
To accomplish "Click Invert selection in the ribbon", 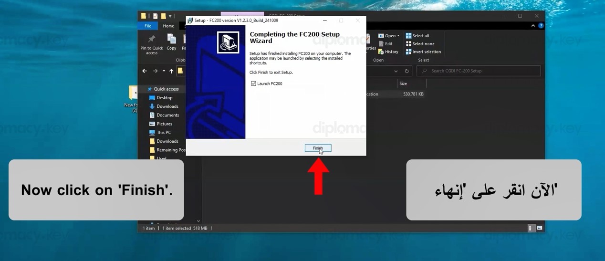I will [423, 52].
